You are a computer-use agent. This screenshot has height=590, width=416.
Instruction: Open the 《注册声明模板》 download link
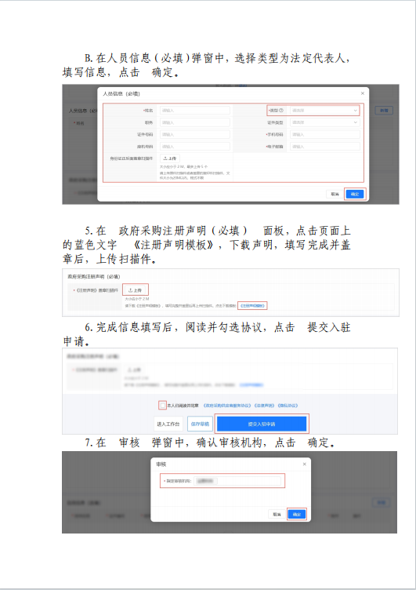[x=252, y=306]
